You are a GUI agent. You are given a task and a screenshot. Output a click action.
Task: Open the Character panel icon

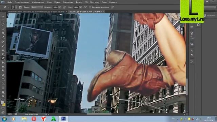pyautogui.click(x=192, y=50)
